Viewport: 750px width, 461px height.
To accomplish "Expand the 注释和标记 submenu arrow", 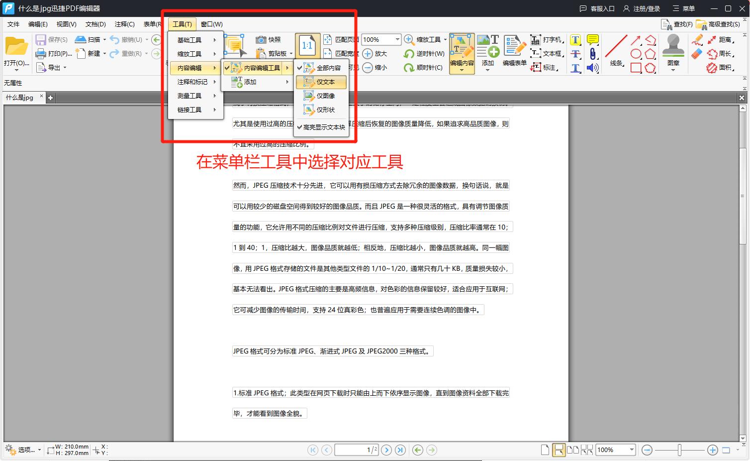I will coord(215,82).
